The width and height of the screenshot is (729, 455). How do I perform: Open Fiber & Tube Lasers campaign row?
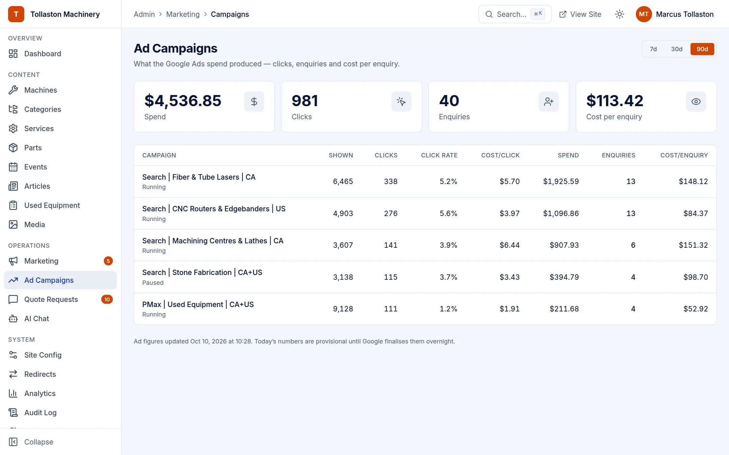pyautogui.click(x=425, y=181)
